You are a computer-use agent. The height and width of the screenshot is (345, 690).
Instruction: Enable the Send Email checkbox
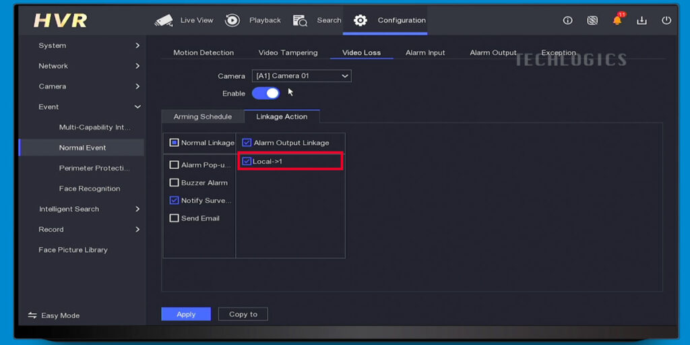pos(175,218)
